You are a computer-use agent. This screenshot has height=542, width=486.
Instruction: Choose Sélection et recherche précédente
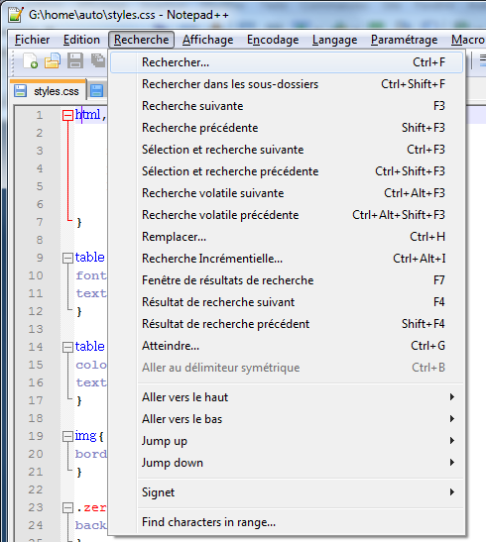(x=287, y=171)
